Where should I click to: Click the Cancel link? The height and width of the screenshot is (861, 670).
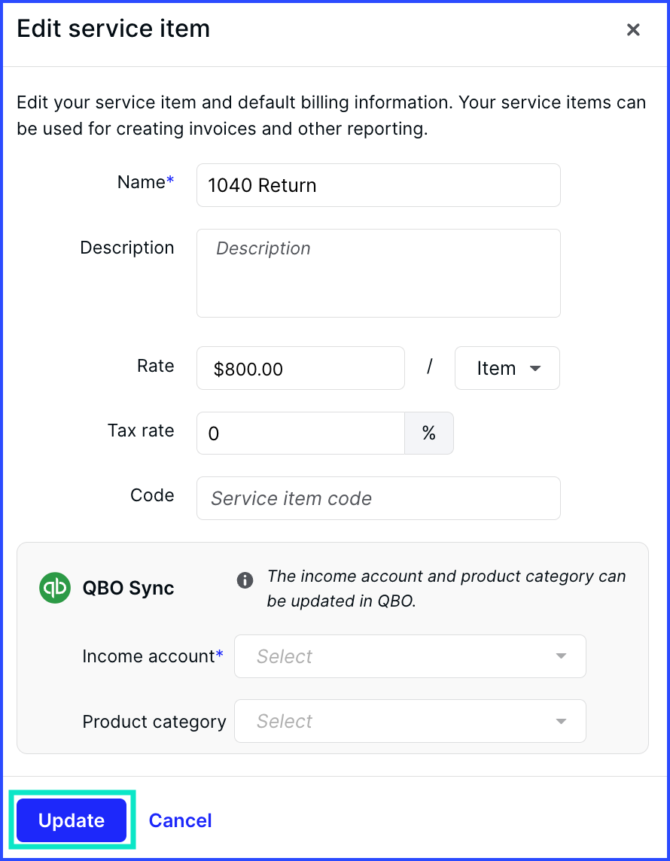(180, 820)
